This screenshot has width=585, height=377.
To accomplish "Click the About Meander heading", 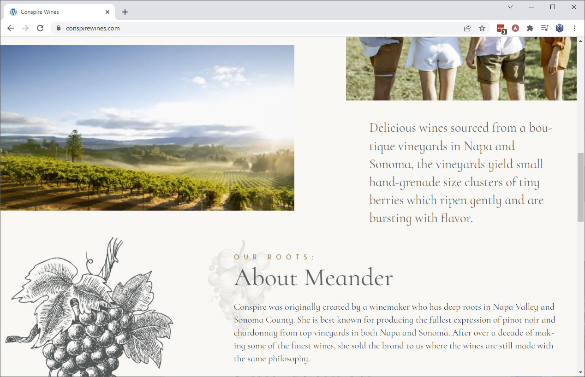I will [313, 278].
